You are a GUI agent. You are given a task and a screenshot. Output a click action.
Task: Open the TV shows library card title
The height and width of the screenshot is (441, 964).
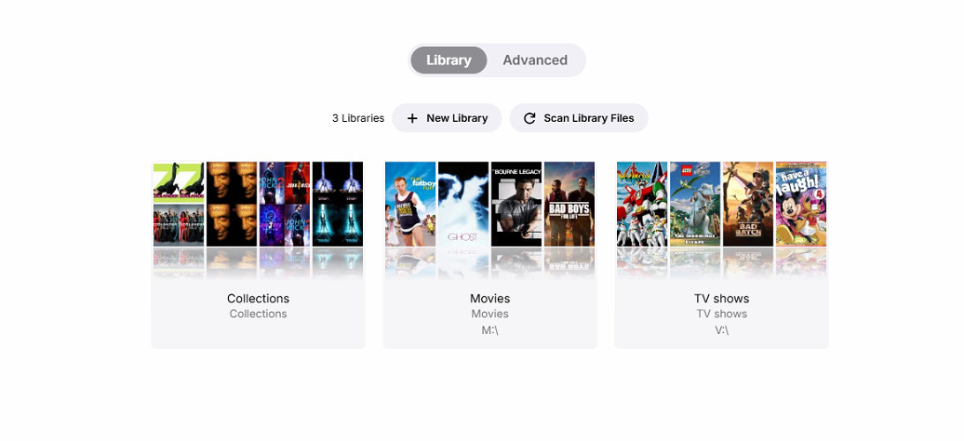pos(722,299)
